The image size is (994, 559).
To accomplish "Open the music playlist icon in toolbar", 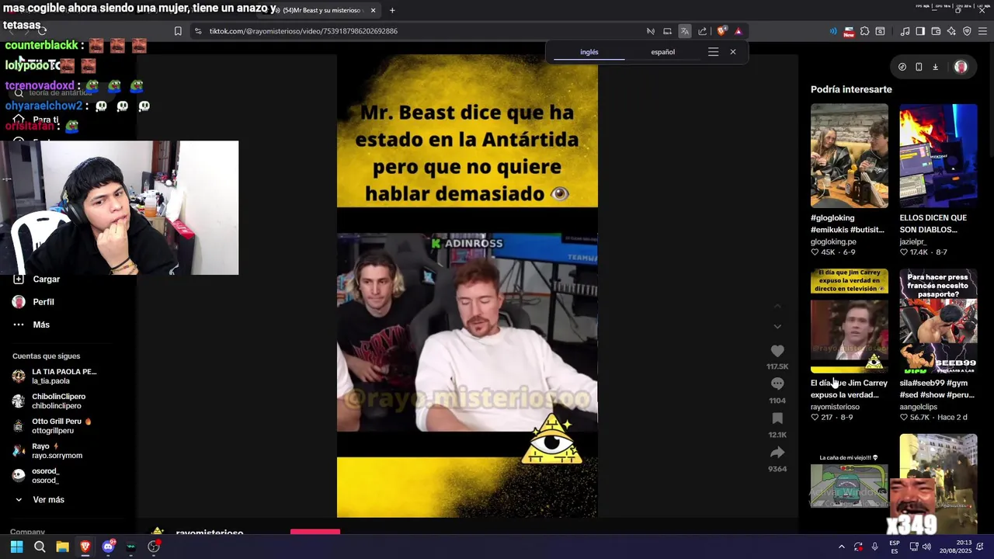I will coord(905,31).
